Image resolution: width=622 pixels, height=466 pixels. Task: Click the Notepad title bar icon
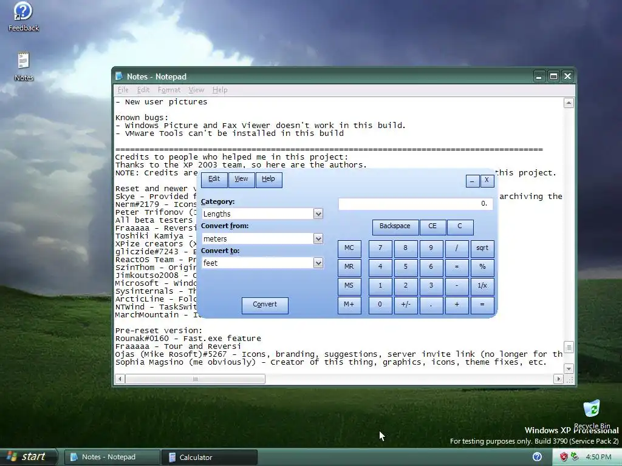pos(119,76)
